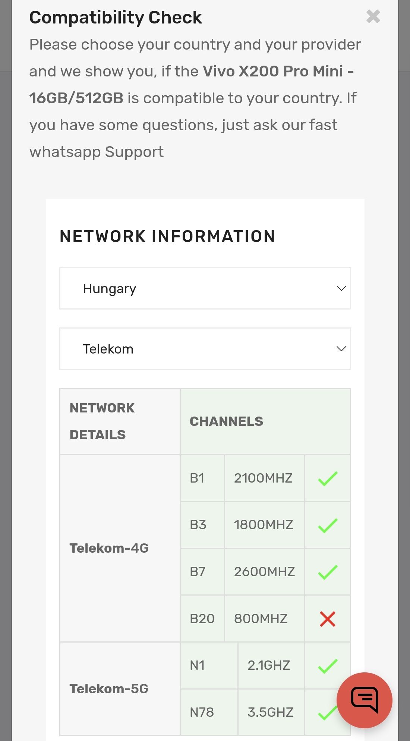Click the green checkmark for N1 2.1GHZ
This screenshot has width=410, height=741.
click(328, 666)
